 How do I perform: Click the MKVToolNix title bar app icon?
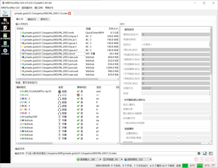coord(3,3)
